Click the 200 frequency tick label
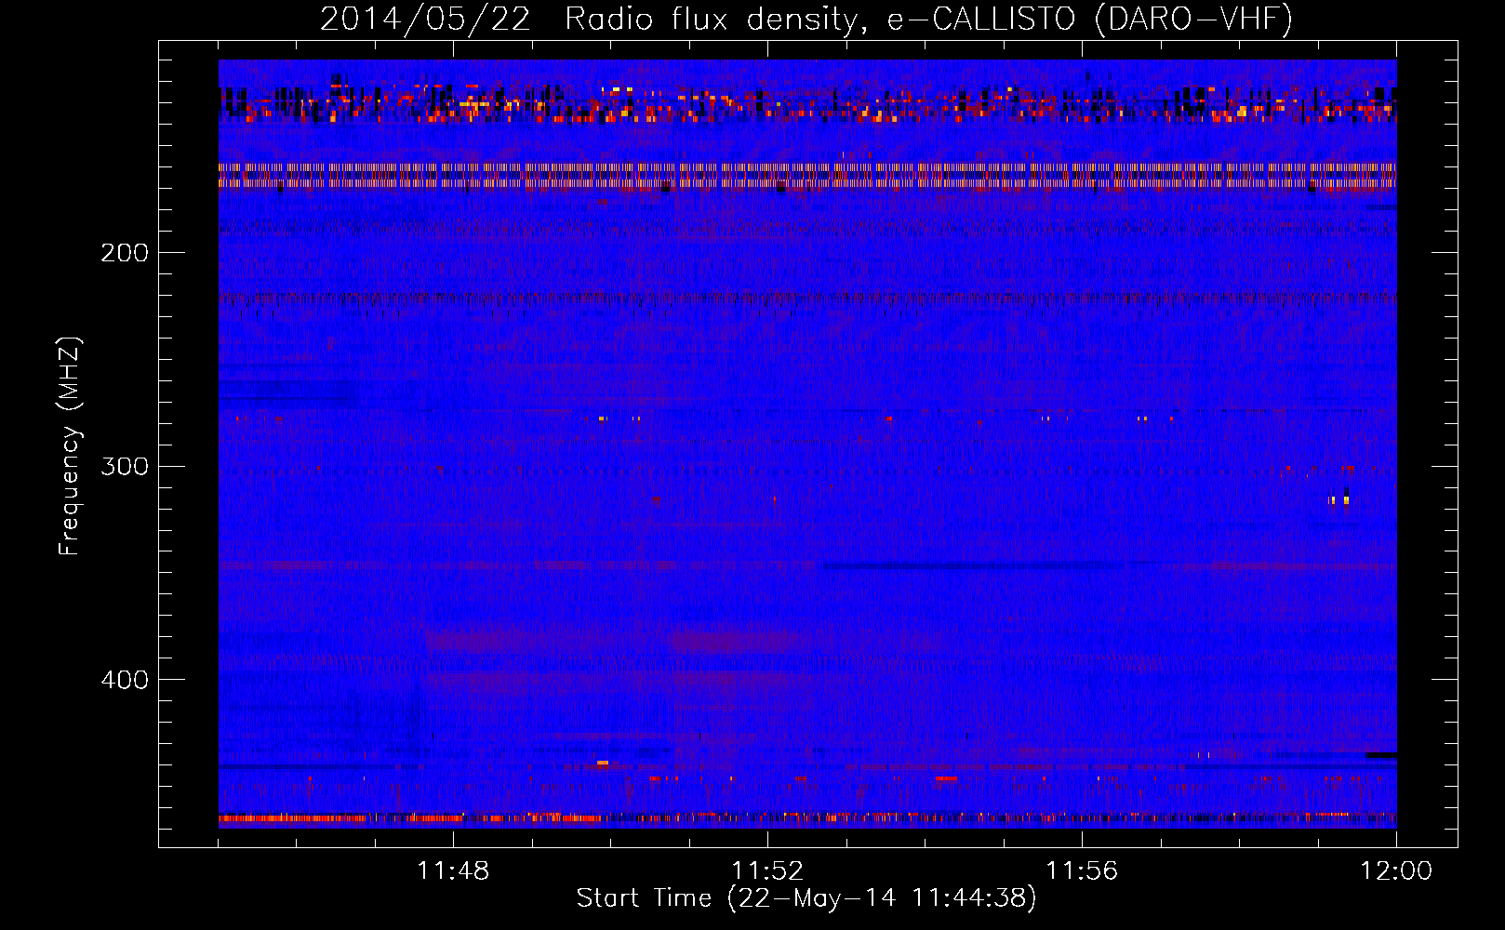 pyautogui.click(x=125, y=253)
